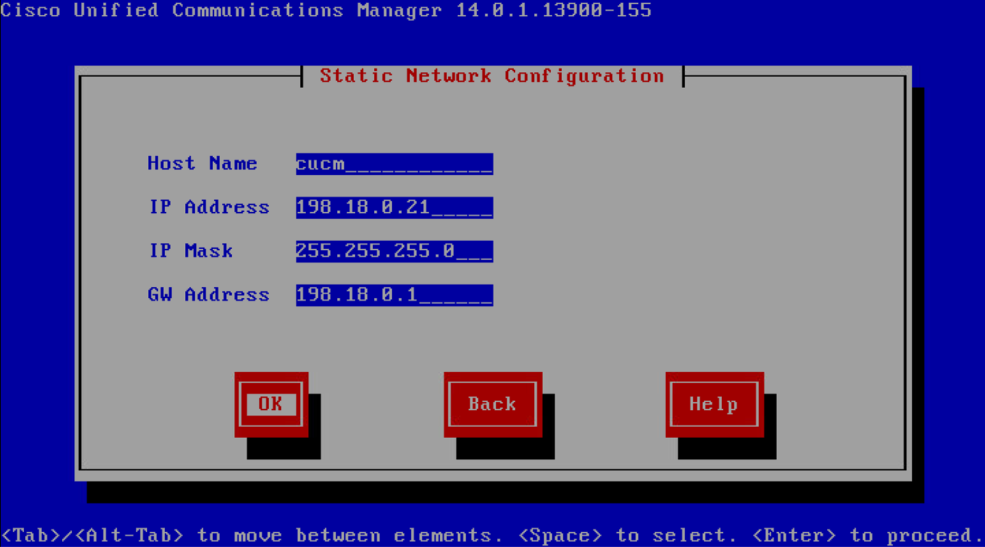Click the Host Name label
This screenshot has height=547, width=985.
(202, 164)
